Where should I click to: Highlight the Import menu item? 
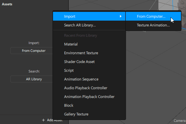tap(89, 16)
